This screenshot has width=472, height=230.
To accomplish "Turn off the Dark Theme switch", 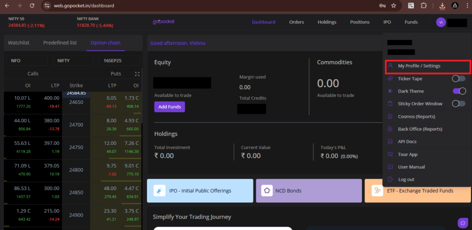I will coord(459,91).
